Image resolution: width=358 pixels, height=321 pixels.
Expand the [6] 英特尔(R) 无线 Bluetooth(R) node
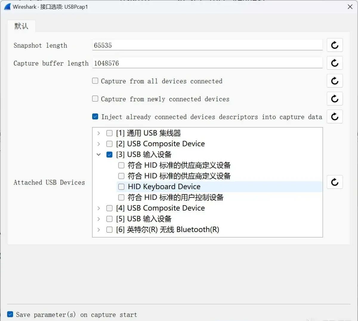coord(99,230)
